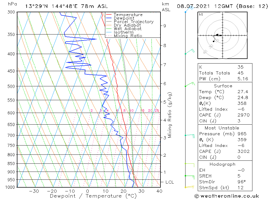Click the Hodograph section heading in table

222,164
